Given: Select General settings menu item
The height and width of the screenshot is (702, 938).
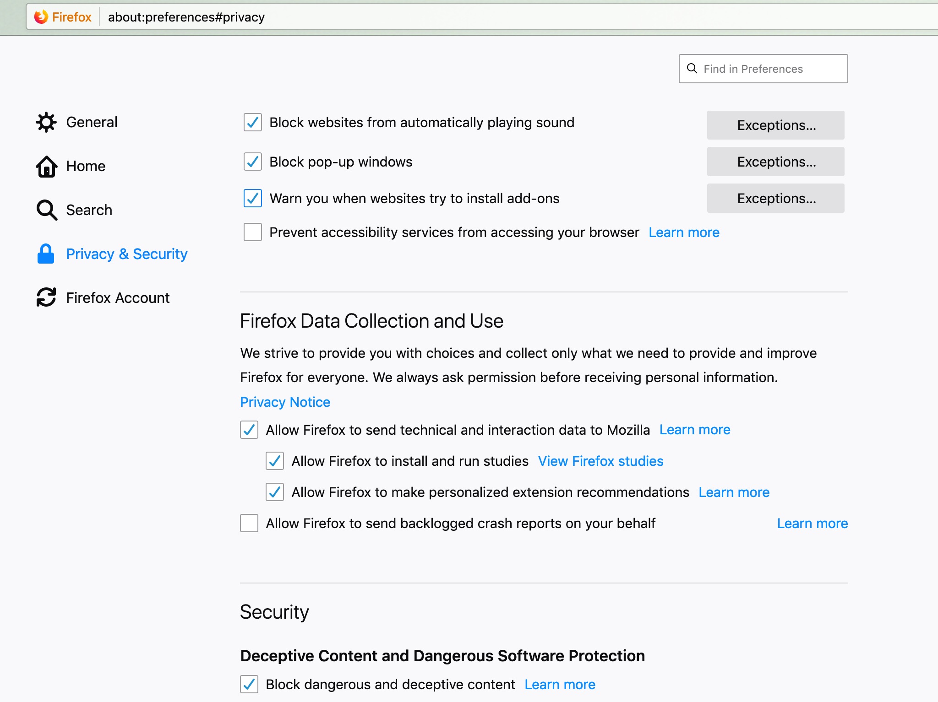Looking at the screenshot, I should pos(92,121).
